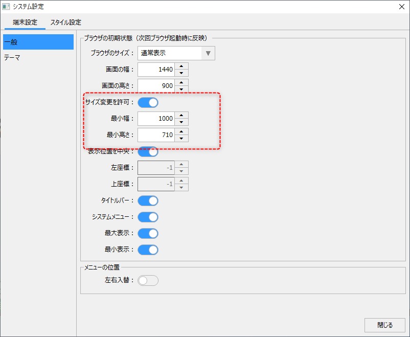Select 一般 in the left sidebar
Image resolution: width=410 pixels, height=337 pixels.
pos(38,42)
